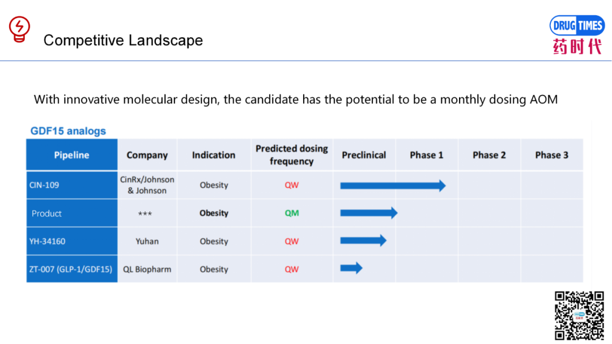Select the ZT-007 (GLP-1/GDF15) cell
This screenshot has width=612, height=344.
coord(72,269)
